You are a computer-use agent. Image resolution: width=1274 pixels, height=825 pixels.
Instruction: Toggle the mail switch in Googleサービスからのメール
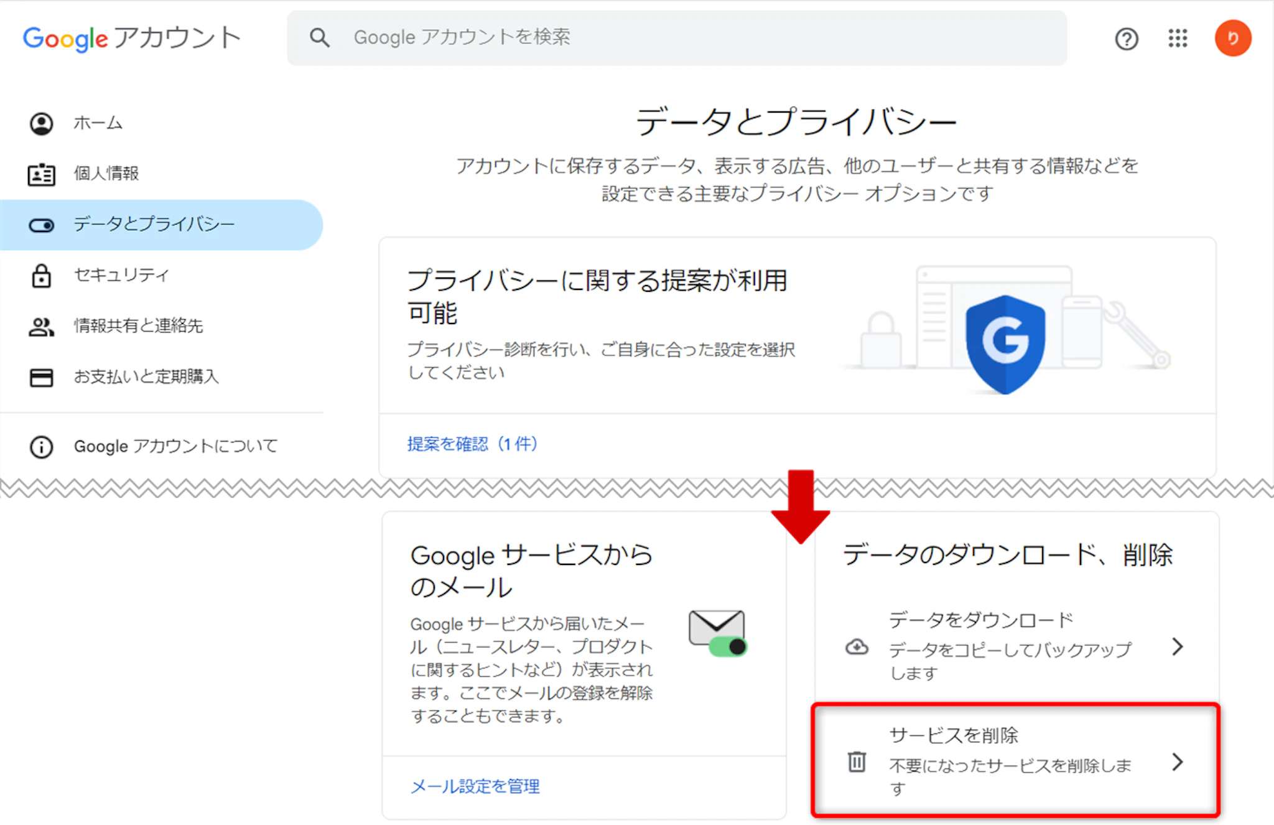point(727,647)
